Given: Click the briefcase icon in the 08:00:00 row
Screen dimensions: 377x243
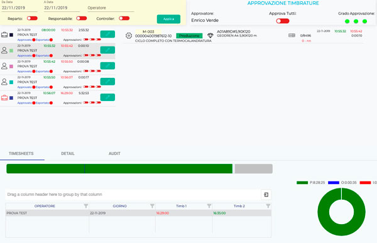Looking at the screenshot, I should [x=4, y=35].
